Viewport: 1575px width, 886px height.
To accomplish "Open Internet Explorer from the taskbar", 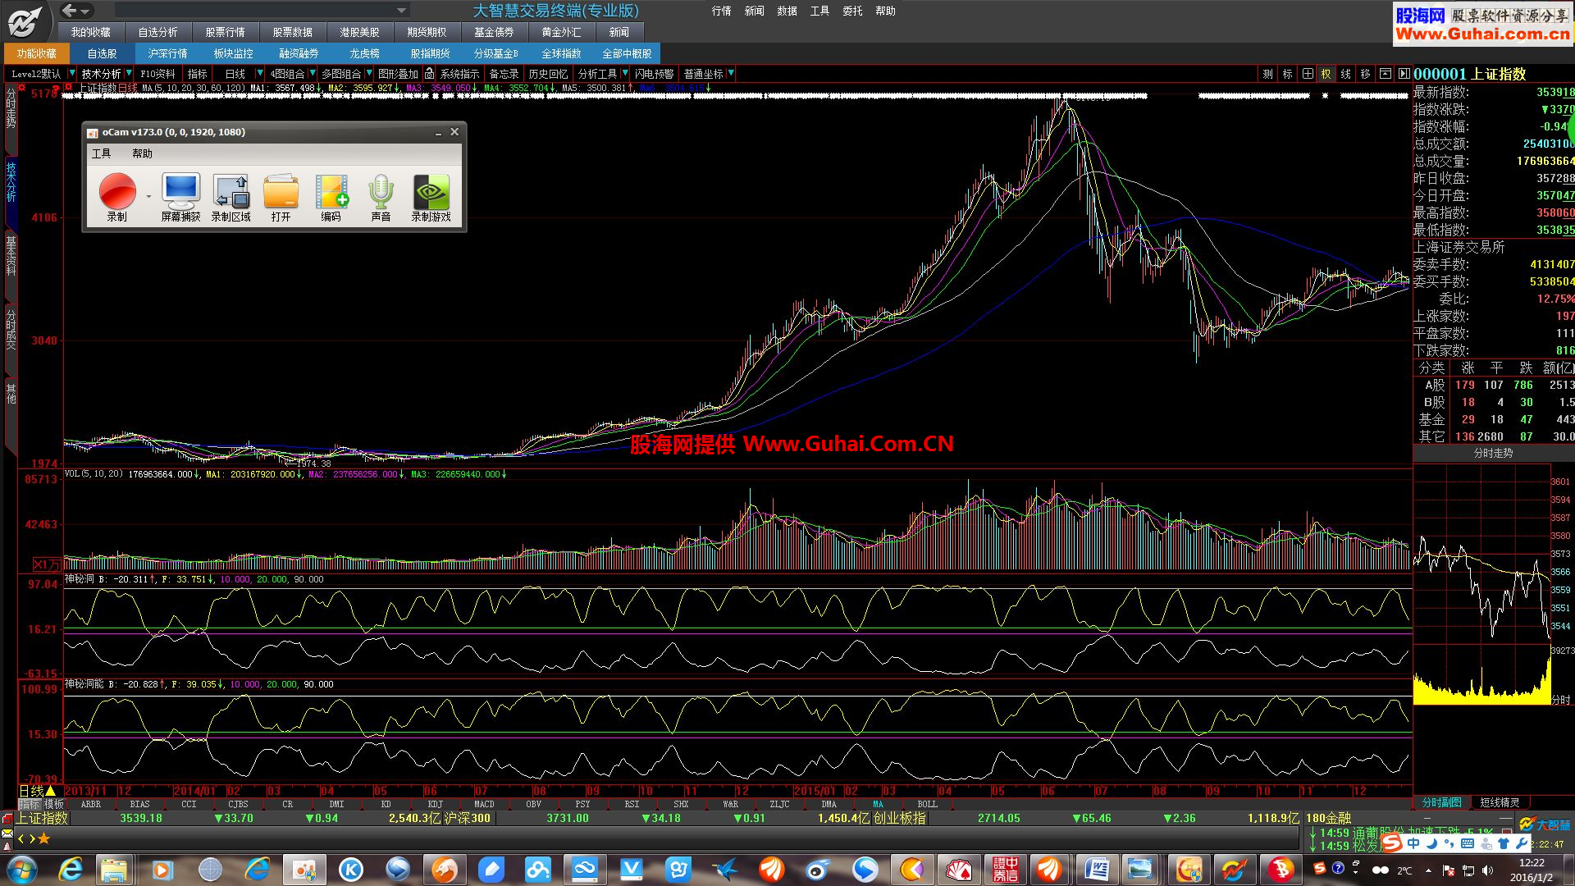I will [x=71, y=870].
